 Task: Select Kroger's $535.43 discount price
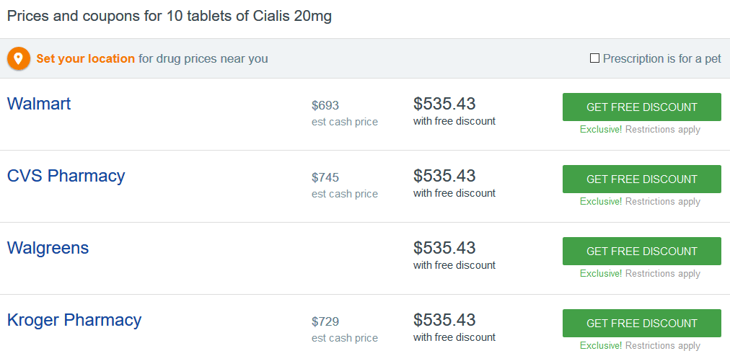click(444, 320)
